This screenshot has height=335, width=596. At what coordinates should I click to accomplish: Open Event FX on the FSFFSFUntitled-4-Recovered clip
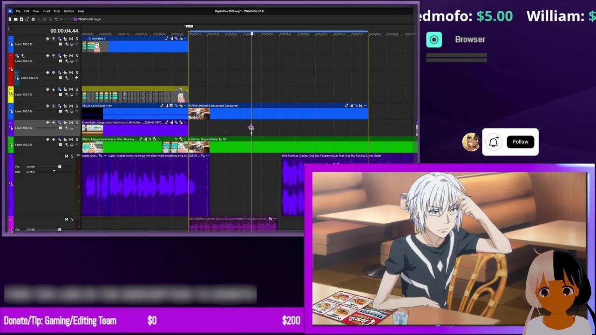point(360,106)
